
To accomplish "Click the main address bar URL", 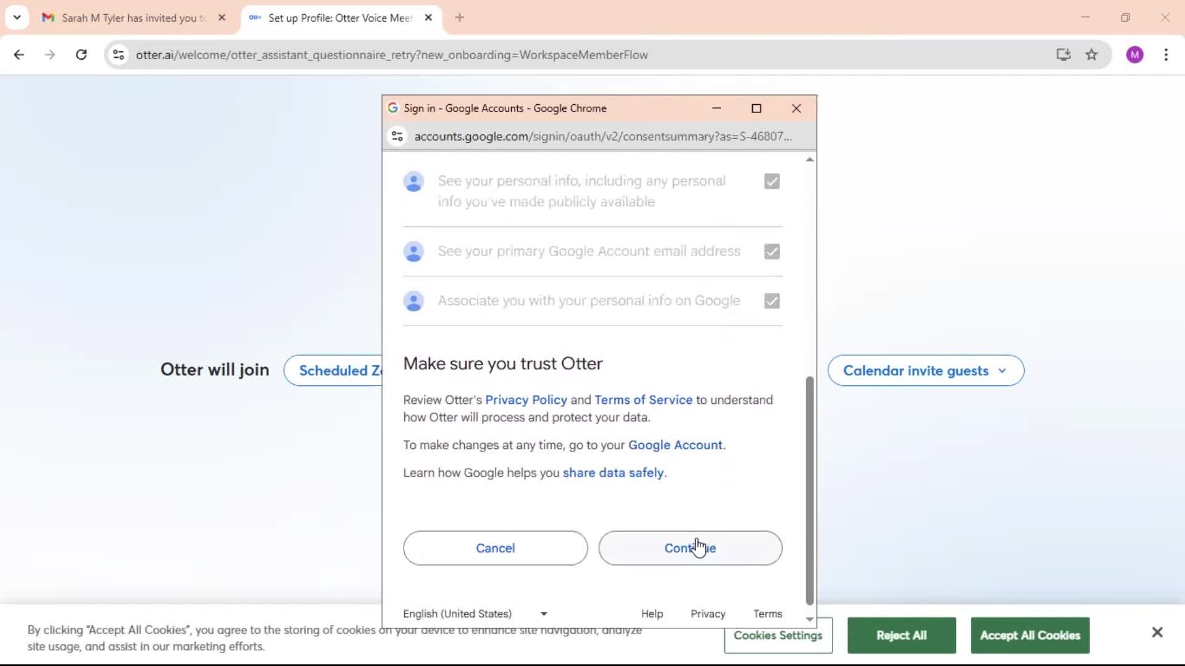I will 392,55.
